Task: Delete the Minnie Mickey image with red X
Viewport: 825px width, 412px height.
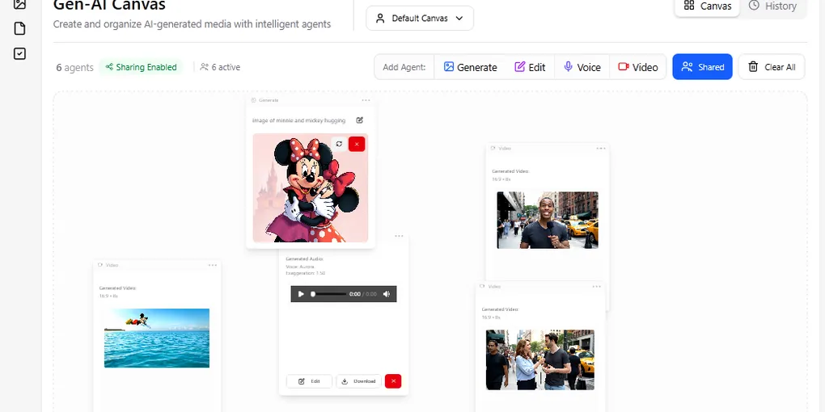Action: click(357, 144)
